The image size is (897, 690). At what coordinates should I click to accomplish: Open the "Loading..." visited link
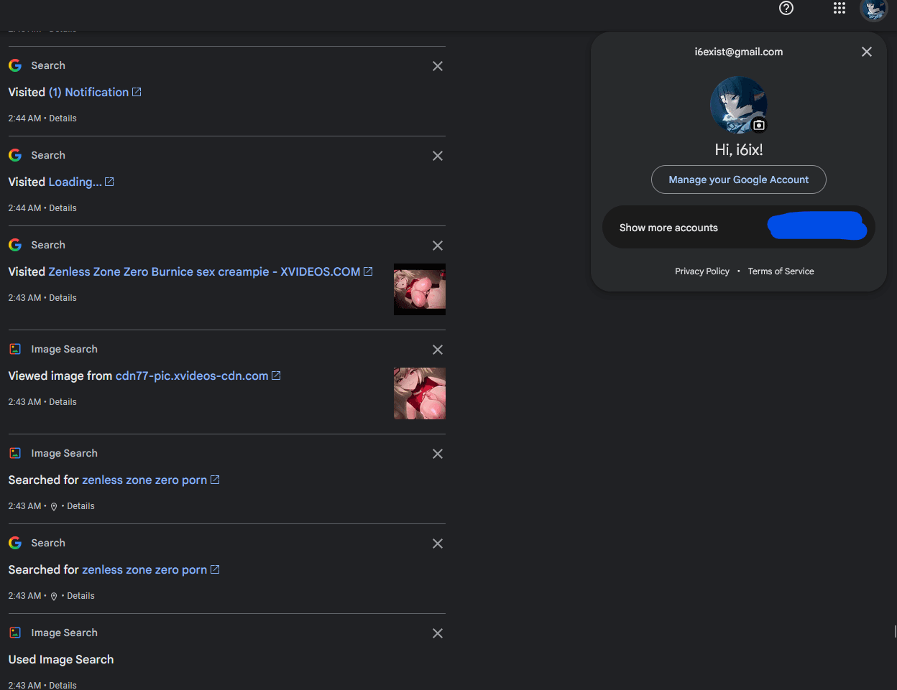(x=75, y=182)
